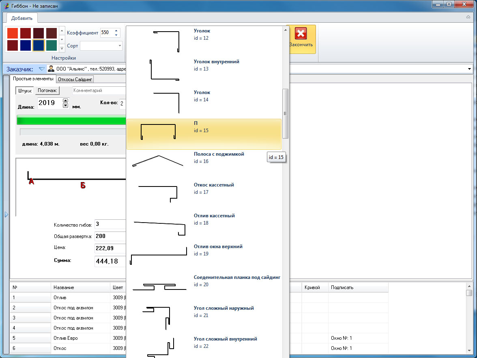Switch to the Откосы Сайдинг tab
Image resolution: width=477 pixels, height=358 pixels.
pos(75,79)
